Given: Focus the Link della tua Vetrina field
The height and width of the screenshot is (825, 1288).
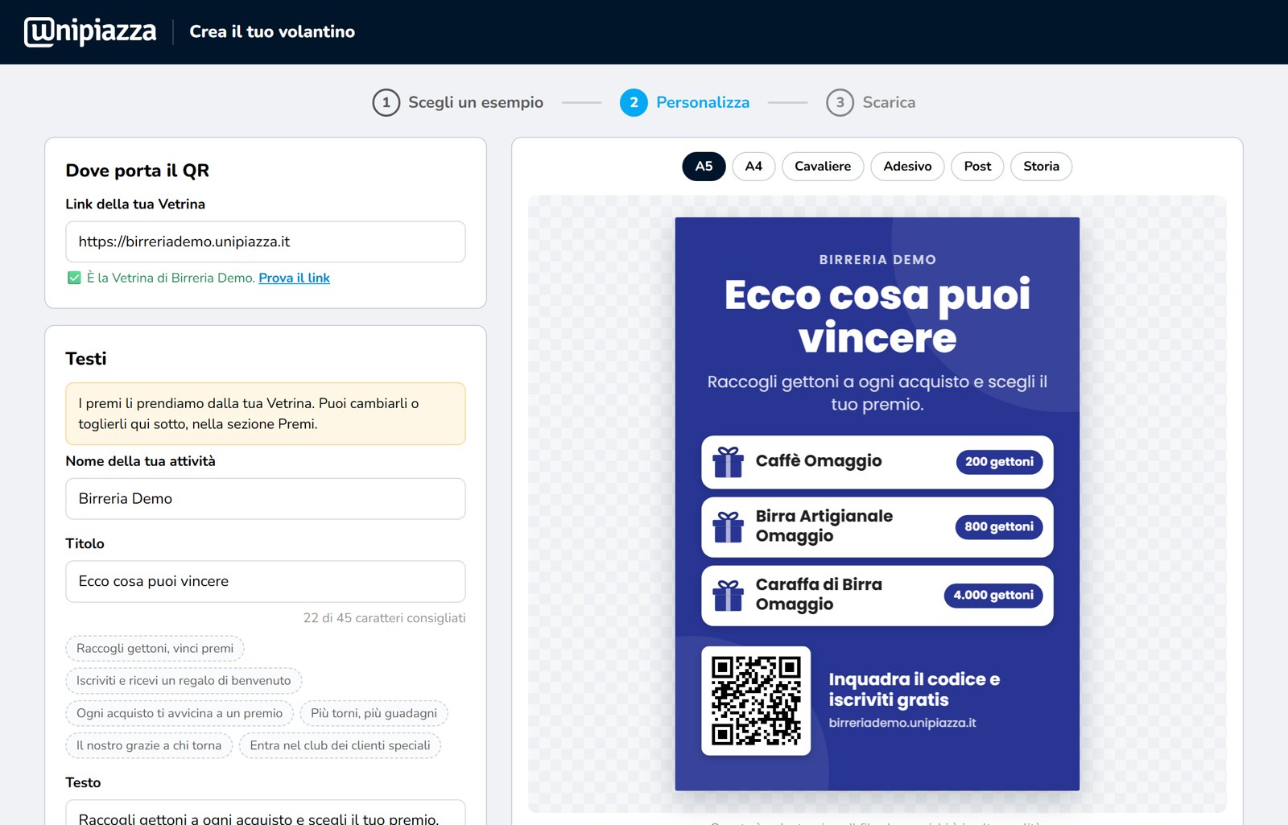Looking at the screenshot, I should click(266, 241).
